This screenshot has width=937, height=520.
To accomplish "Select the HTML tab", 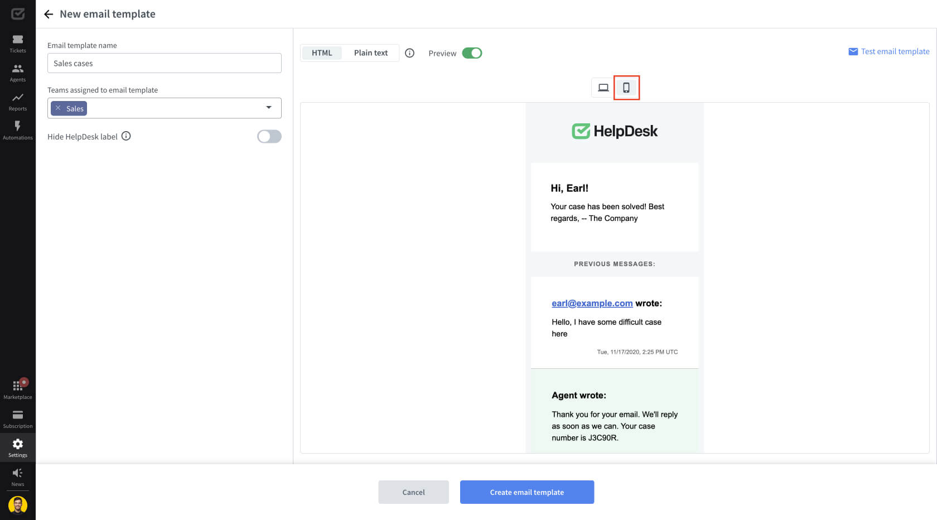I will pos(322,53).
